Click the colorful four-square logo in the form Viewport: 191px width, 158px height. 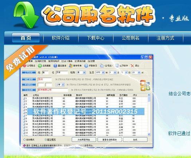tap(145, 85)
